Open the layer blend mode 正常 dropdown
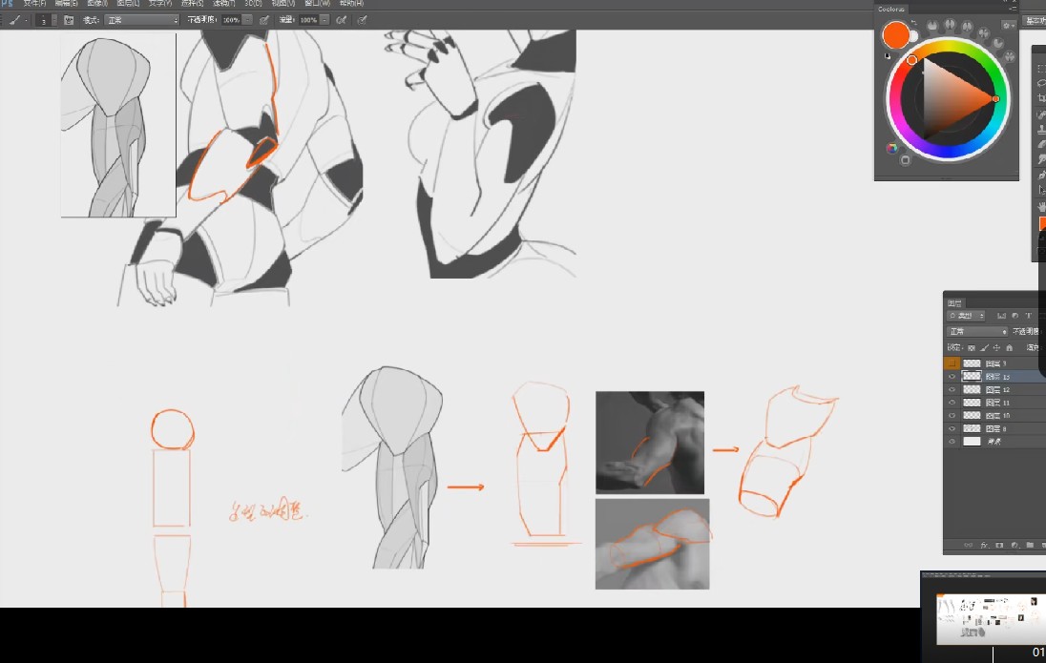Screen dimensions: 1046x663 [x=976, y=332]
